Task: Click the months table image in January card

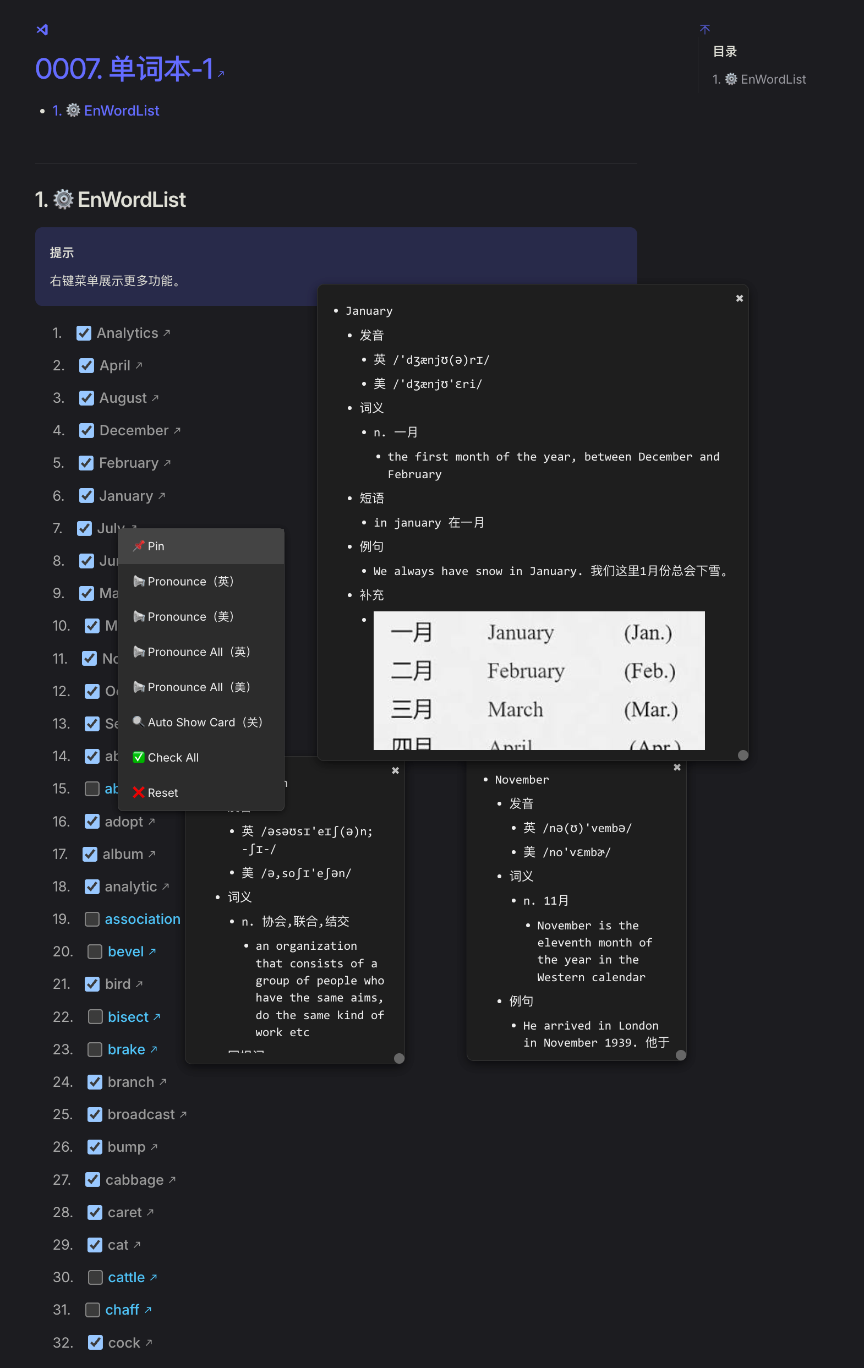Action: pyautogui.click(x=539, y=681)
